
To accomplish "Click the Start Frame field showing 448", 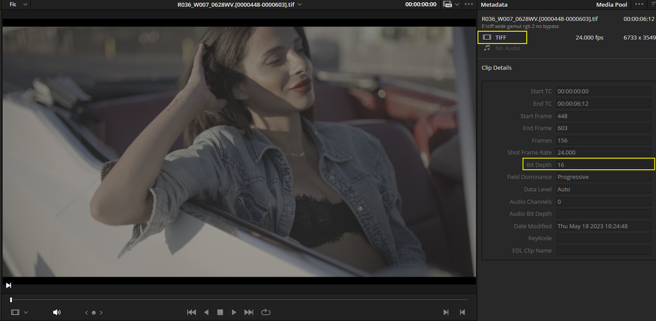I will 603,116.
